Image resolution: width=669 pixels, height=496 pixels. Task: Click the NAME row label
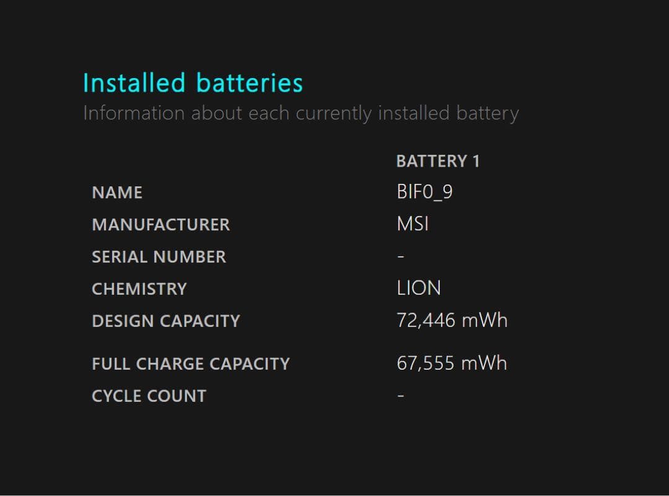(x=117, y=193)
